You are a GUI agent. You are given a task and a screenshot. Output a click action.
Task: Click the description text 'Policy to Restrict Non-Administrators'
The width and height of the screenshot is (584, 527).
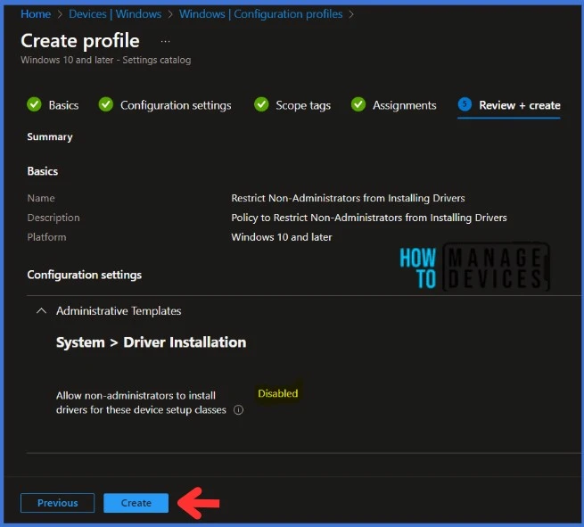tap(369, 218)
